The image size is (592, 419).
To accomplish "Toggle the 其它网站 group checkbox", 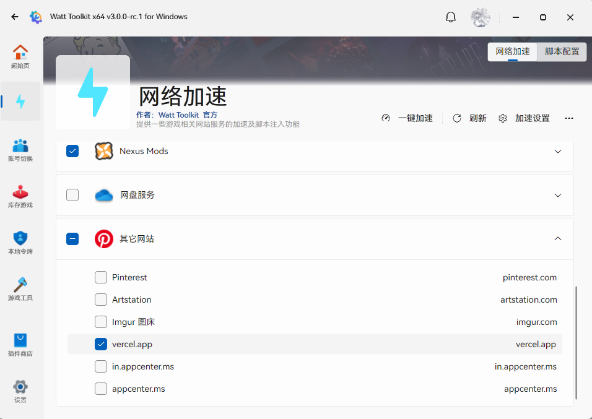I will coord(72,239).
